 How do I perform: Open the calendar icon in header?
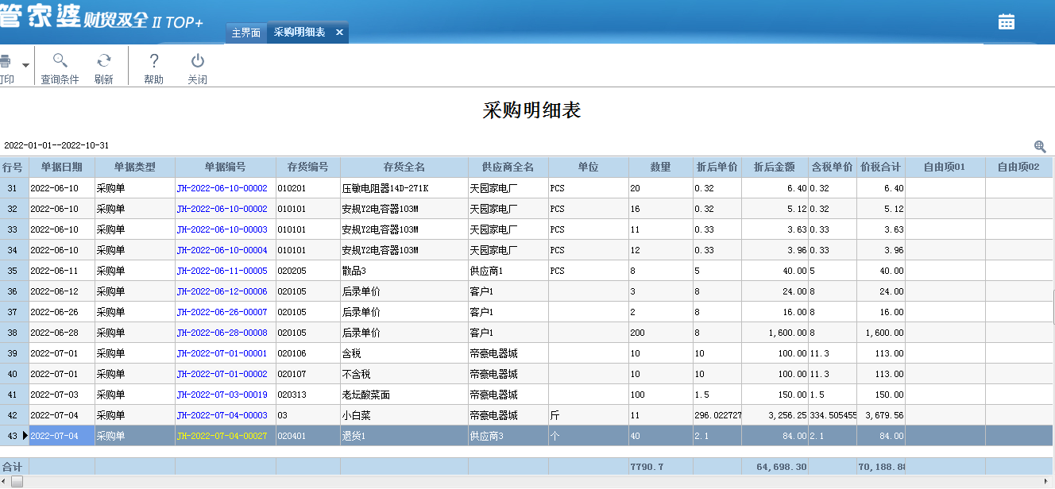pyautogui.click(x=1007, y=21)
